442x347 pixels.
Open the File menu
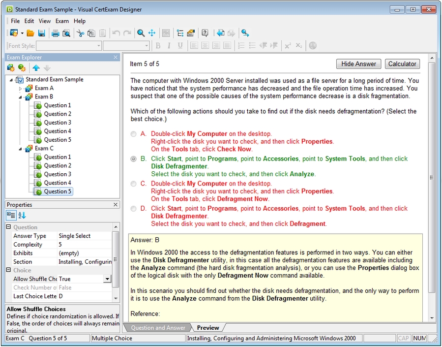(15, 21)
